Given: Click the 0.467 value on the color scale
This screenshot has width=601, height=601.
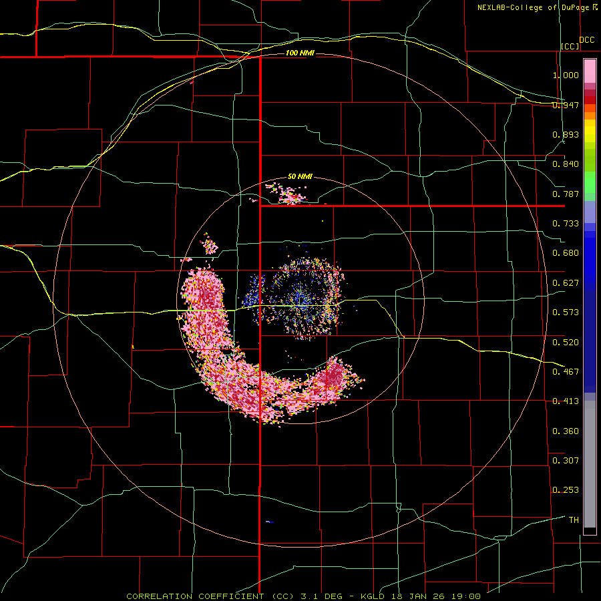Looking at the screenshot, I should pos(566,372).
